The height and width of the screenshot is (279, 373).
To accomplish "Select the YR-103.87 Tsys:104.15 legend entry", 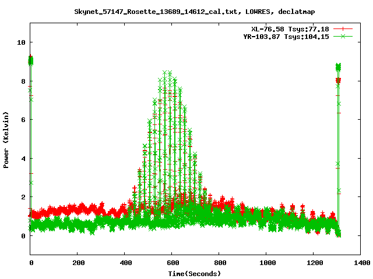I will (x=286, y=37).
